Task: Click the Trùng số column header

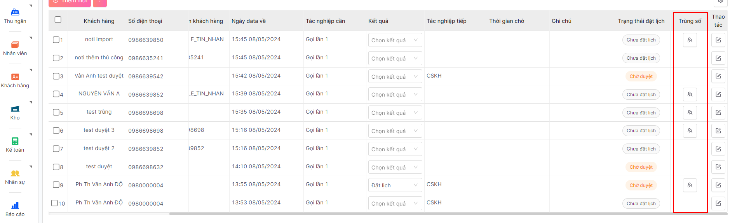Action: pos(690,21)
